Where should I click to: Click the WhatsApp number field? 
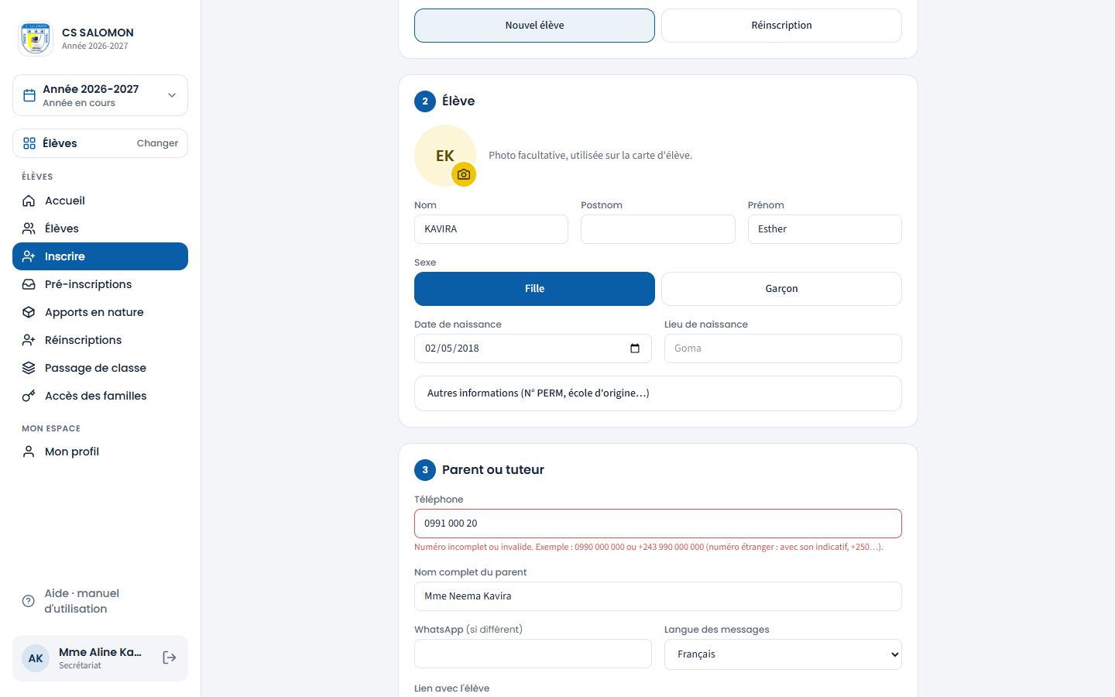tap(533, 654)
